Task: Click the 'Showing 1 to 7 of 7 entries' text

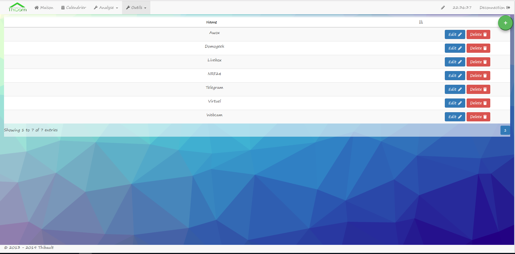Action: [31, 130]
